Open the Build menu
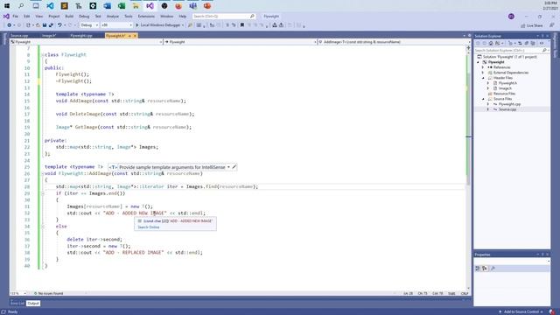This screenshot has width=560, height=315. point(69,17)
